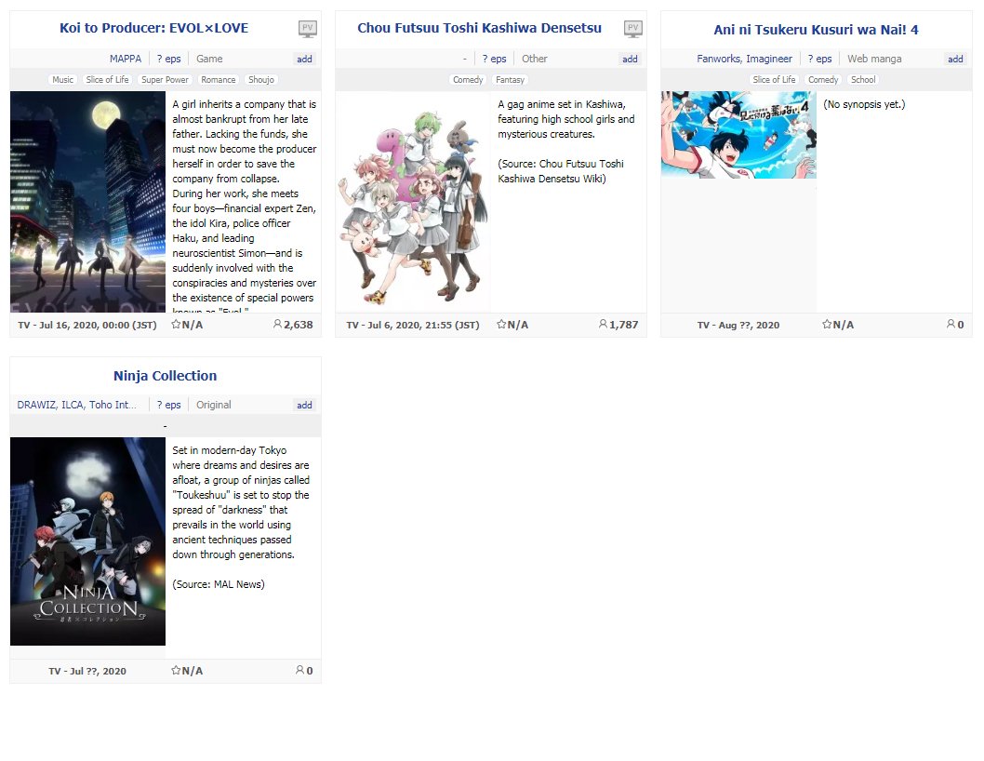Image resolution: width=984 pixels, height=761 pixels.
Task: Click '(Source: MAL News)' text
Action: tap(219, 584)
